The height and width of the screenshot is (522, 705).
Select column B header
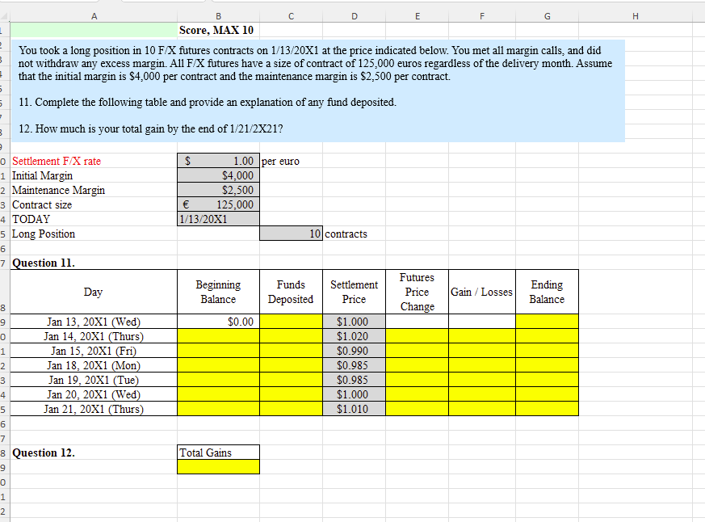coord(219,16)
